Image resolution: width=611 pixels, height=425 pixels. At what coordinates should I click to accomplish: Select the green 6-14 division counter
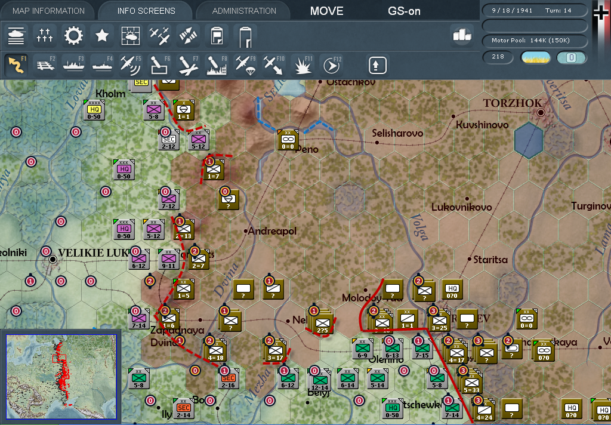[x=348, y=378]
